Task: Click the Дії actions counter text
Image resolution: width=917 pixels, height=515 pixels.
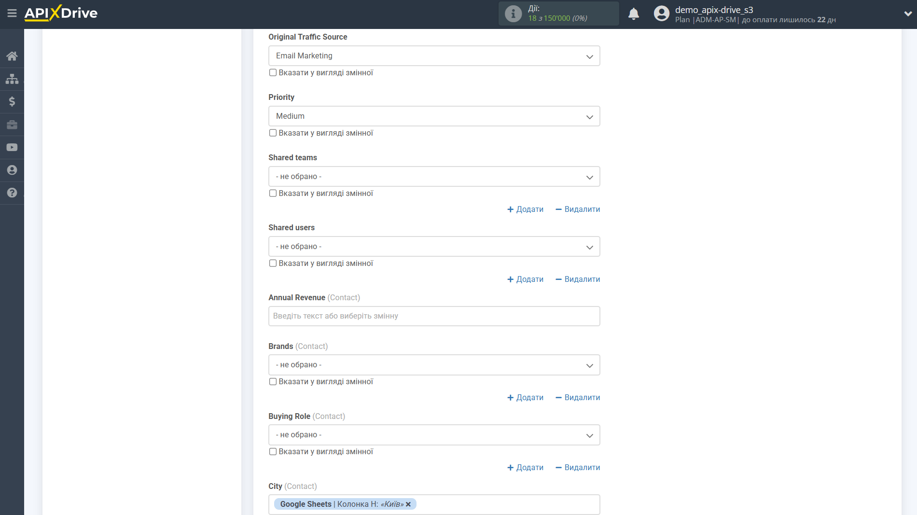Action: point(557,14)
